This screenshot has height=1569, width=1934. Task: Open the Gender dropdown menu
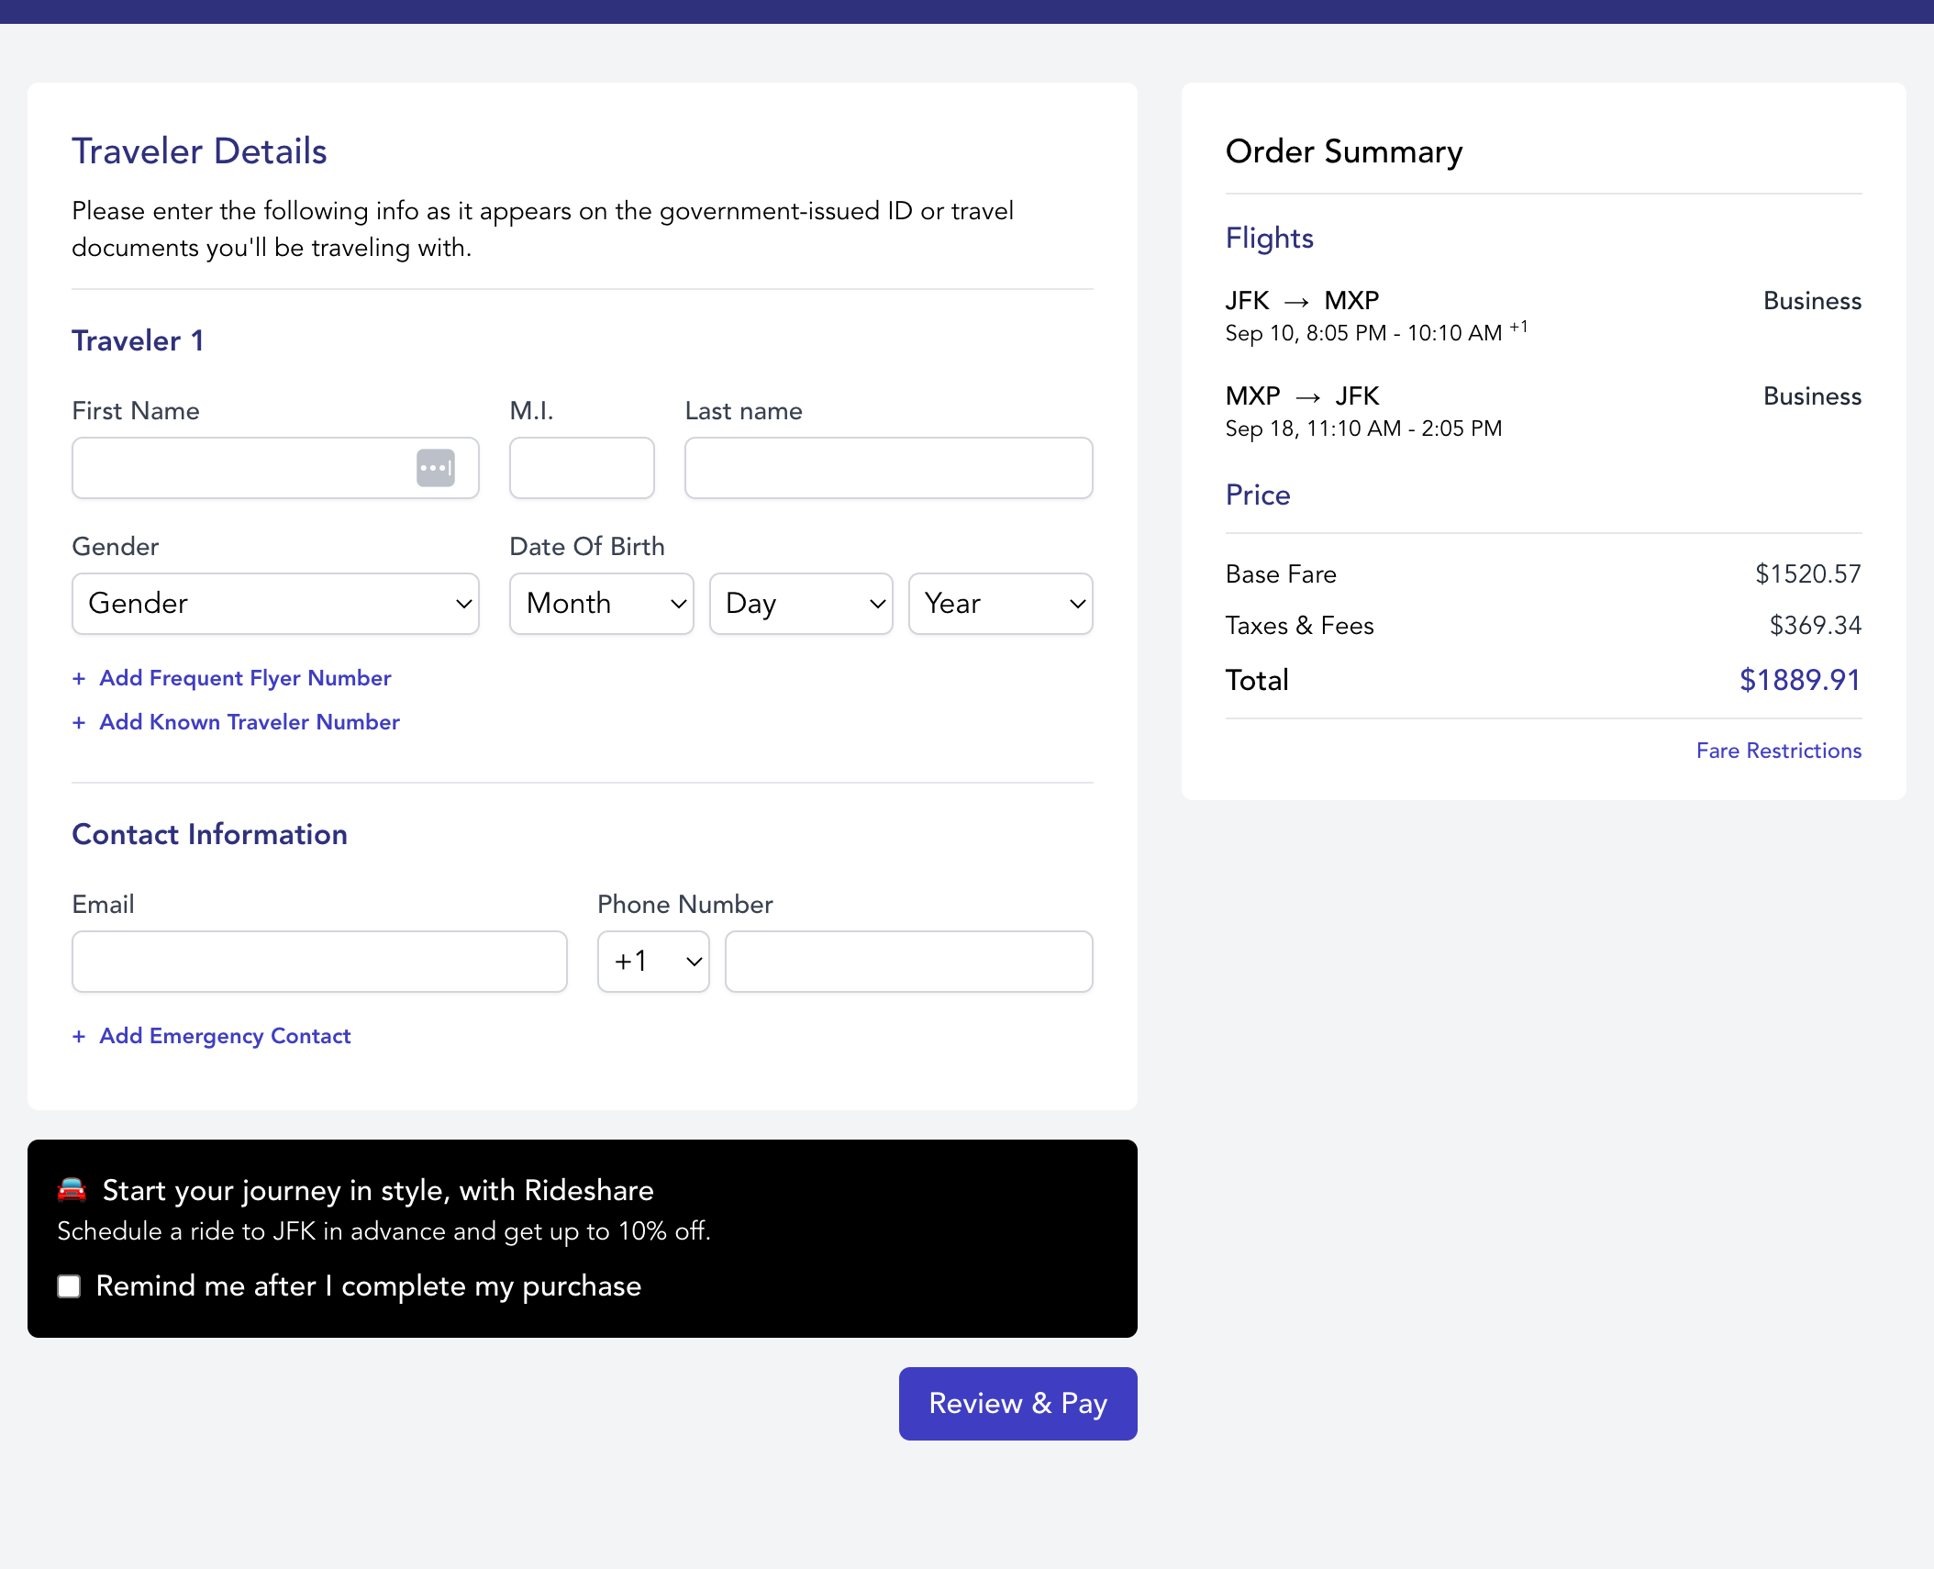pyautogui.click(x=275, y=604)
